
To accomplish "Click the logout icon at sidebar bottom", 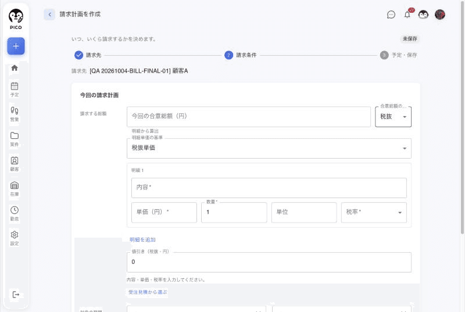I will tap(16, 295).
